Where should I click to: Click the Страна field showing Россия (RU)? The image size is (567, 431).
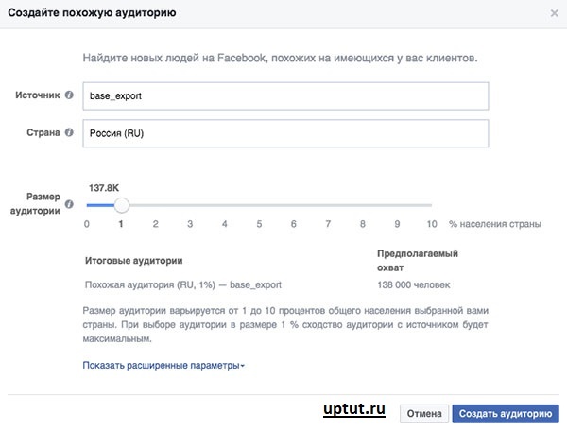pyautogui.click(x=285, y=133)
